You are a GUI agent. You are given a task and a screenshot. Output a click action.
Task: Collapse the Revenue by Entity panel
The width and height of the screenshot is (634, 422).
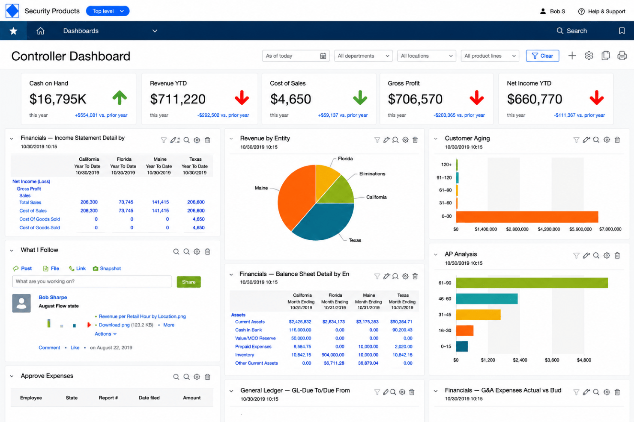pos(231,139)
